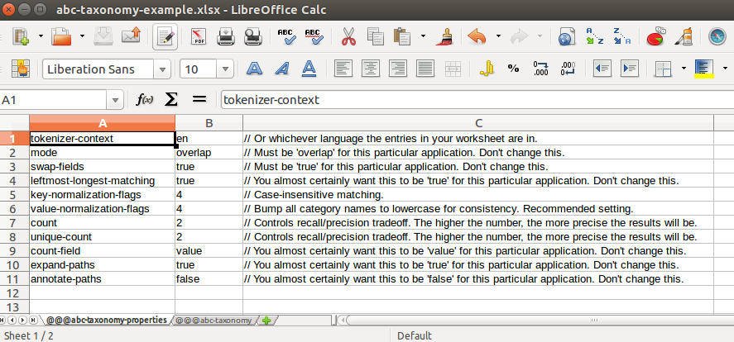Click the Cut scissors icon

tap(348, 36)
